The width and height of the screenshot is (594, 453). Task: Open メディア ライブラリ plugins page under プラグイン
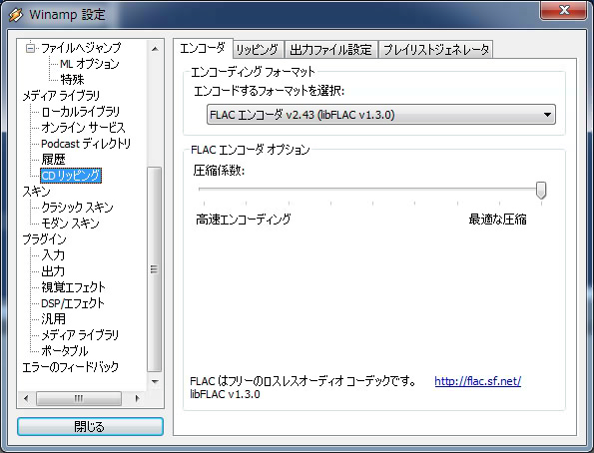click(80, 335)
